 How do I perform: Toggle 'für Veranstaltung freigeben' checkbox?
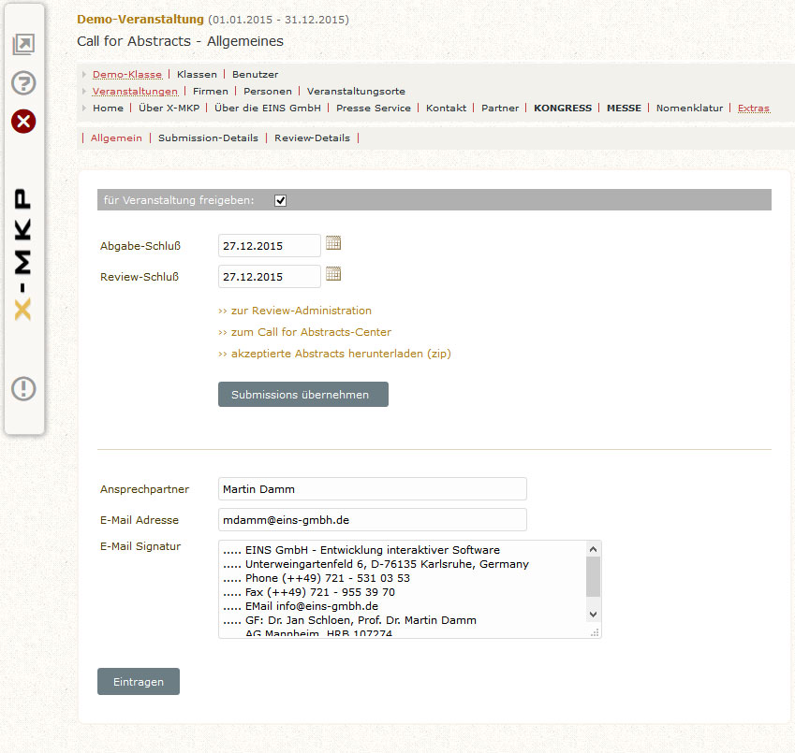pos(280,200)
